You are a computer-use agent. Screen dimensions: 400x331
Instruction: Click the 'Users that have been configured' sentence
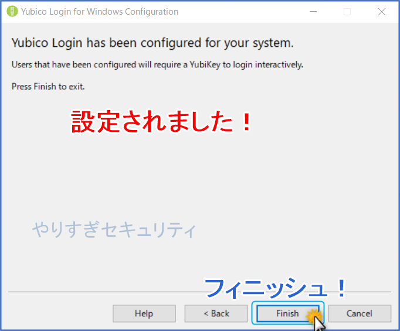pos(157,64)
